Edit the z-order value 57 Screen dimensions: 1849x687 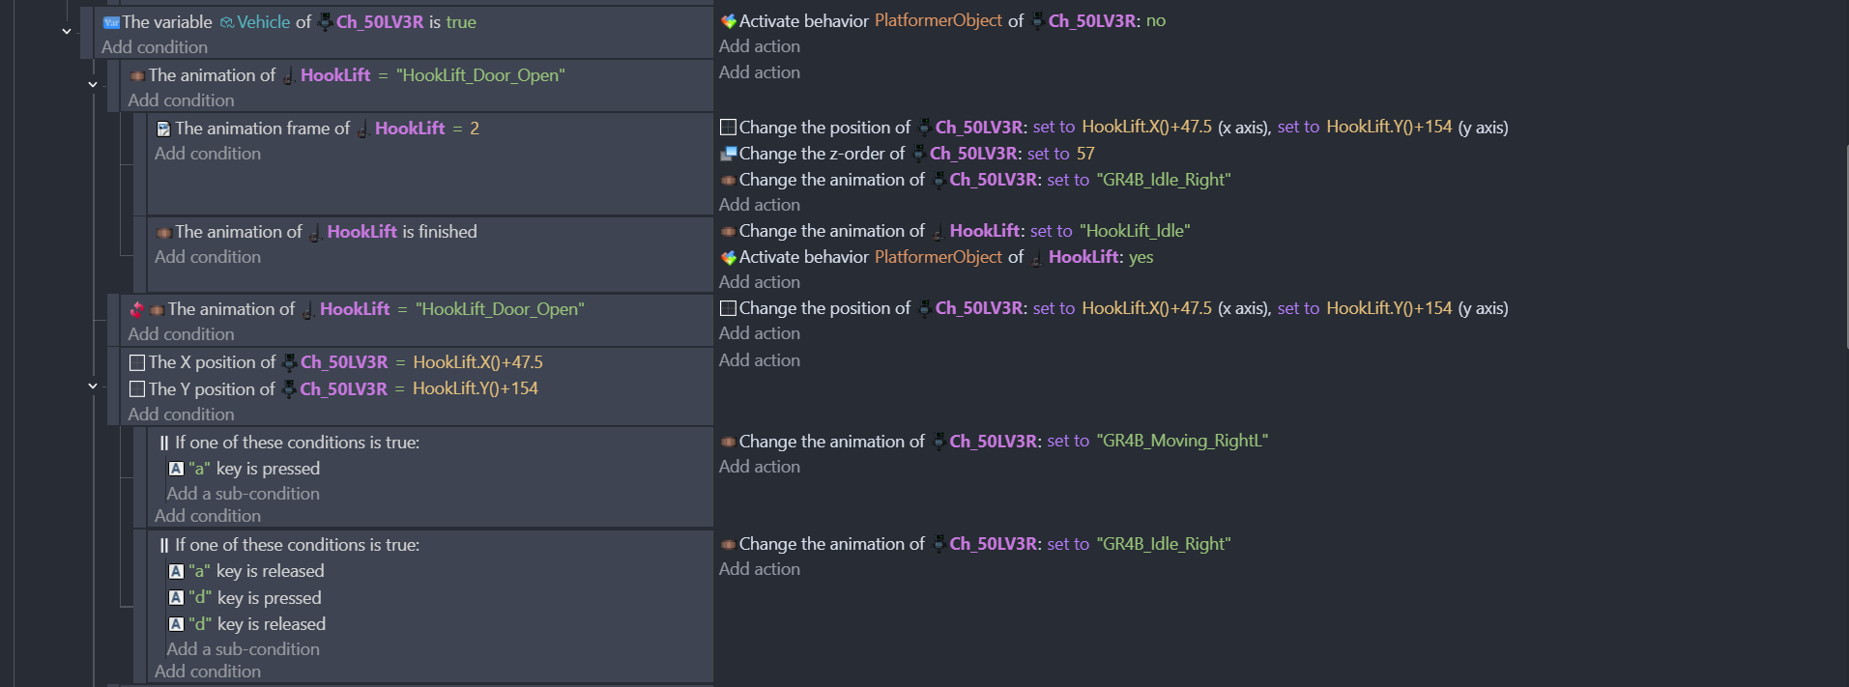point(1085,154)
